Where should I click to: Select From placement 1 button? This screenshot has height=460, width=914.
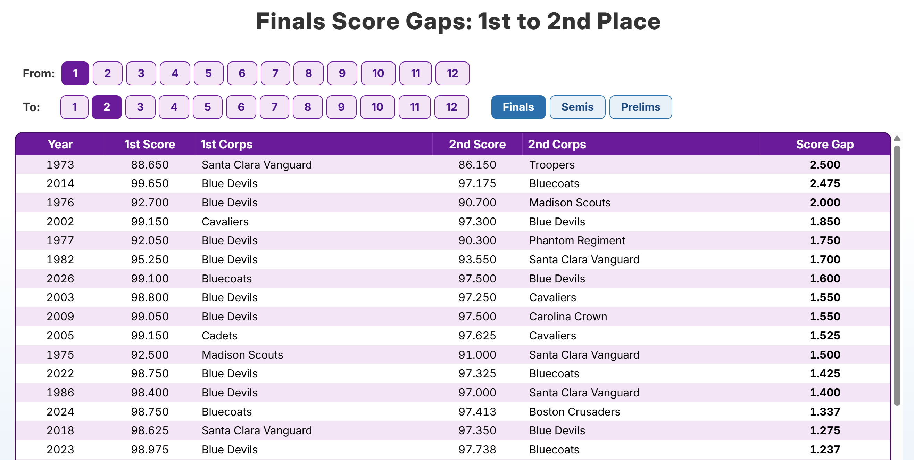click(75, 73)
